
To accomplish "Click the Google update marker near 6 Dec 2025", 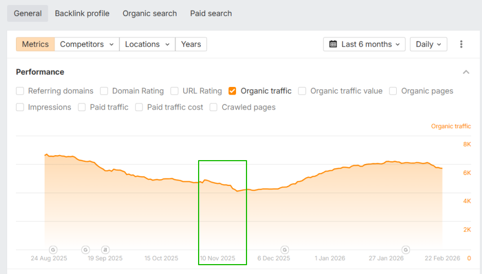I will pos(284,250).
